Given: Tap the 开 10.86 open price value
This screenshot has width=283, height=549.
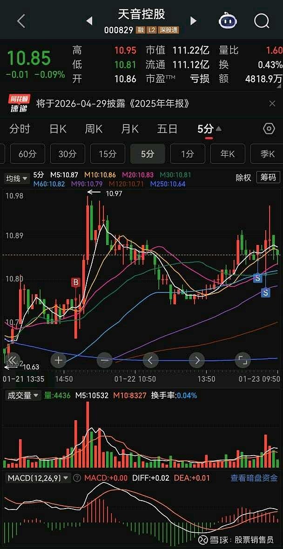Looking at the screenshot, I should coord(125,79).
